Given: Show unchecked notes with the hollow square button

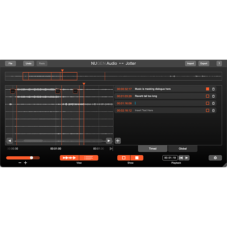Looking at the screenshot, I should coord(124,158).
